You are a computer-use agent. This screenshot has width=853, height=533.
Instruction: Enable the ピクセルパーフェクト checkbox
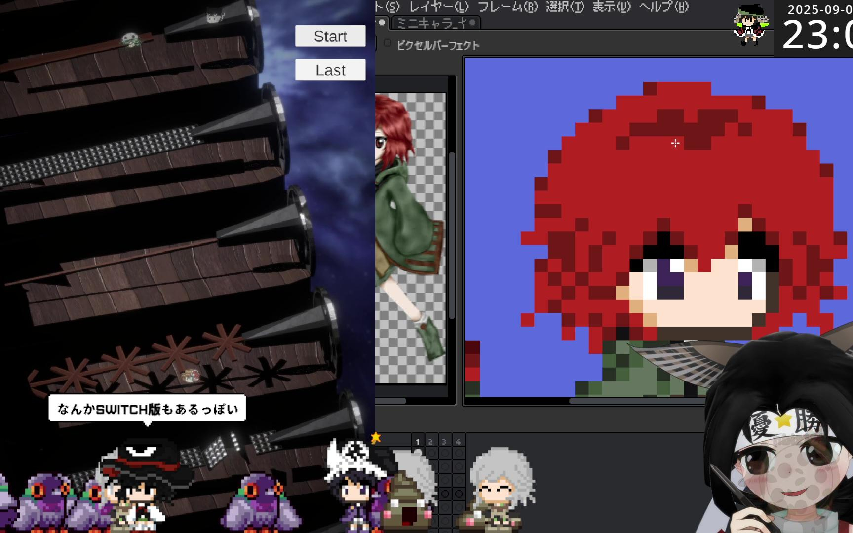388,44
